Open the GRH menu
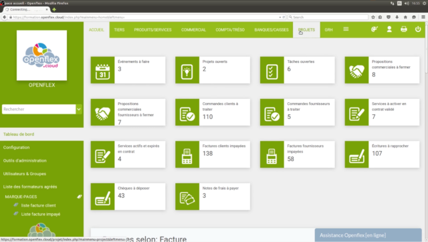428x242 pixels. pos(328,29)
